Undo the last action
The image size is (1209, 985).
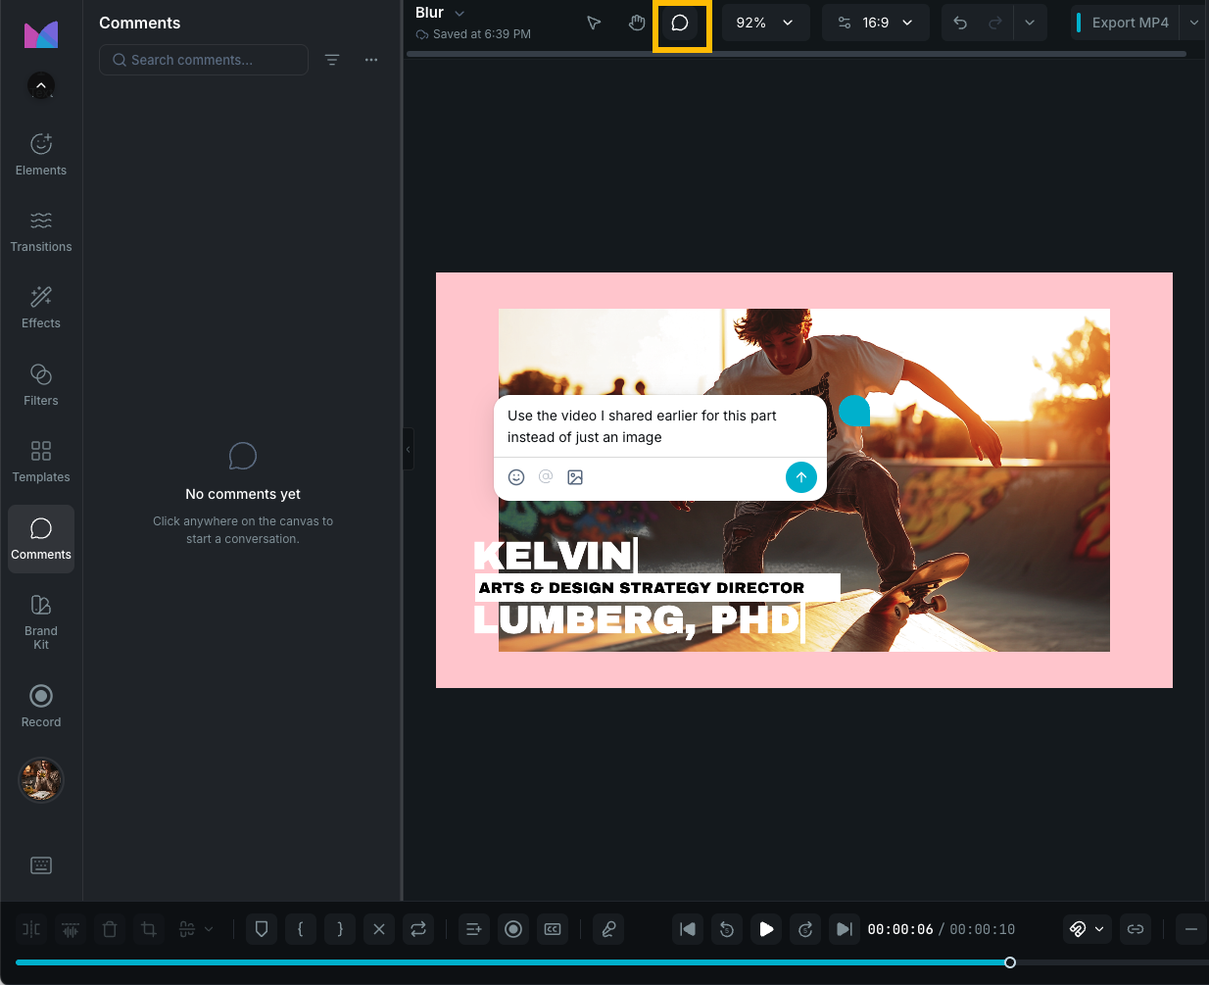(960, 23)
